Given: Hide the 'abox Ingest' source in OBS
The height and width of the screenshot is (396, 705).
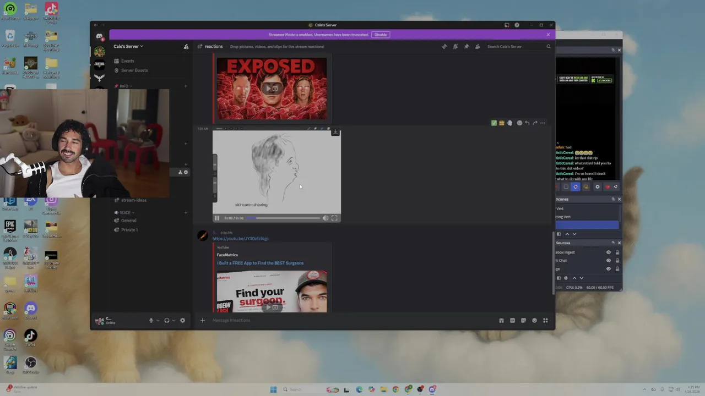Looking at the screenshot, I should tap(609, 252).
